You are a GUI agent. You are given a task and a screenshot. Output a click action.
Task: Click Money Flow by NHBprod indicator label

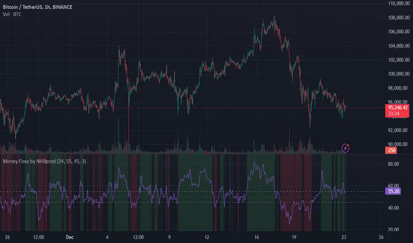click(44, 161)
